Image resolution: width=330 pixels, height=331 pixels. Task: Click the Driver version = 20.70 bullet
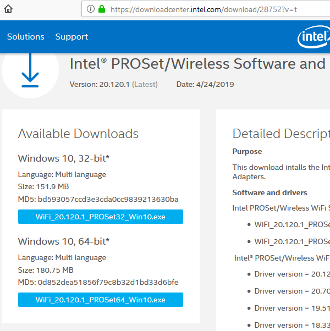(289, 291)
